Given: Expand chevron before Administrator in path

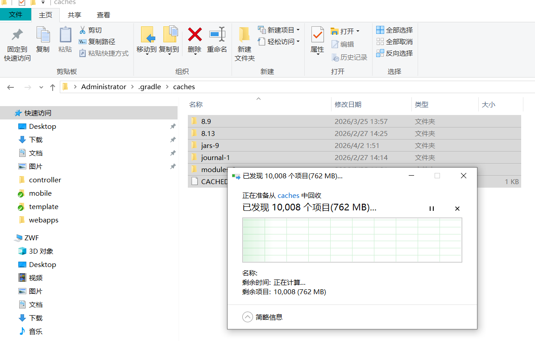Looking at the screenshot, I should coord(75,86).
